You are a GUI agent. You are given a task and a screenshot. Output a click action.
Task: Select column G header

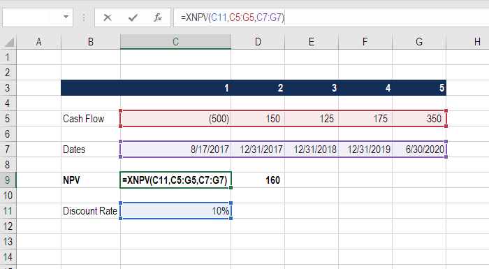[419, 42]
